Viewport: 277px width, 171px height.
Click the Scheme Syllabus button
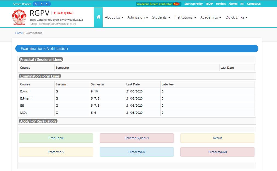137,138
